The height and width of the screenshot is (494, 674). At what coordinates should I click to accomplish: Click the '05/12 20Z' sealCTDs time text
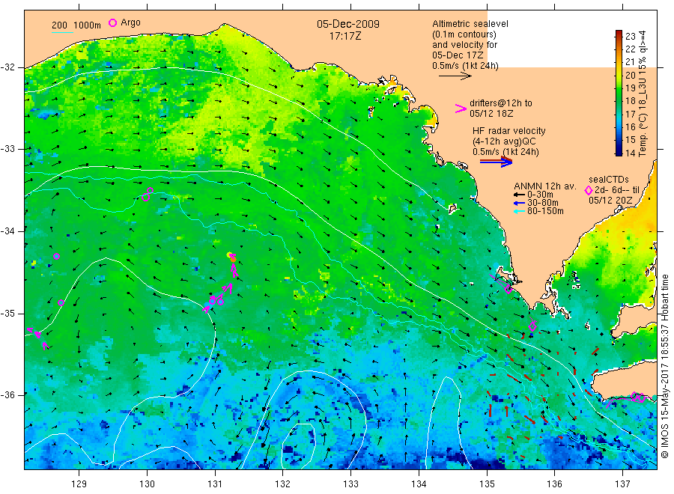pos(610,201)
